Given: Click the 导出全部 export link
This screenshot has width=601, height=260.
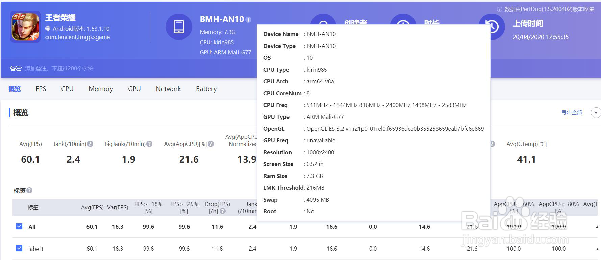Looking at the screenshot, I should [x=572, y=113].
